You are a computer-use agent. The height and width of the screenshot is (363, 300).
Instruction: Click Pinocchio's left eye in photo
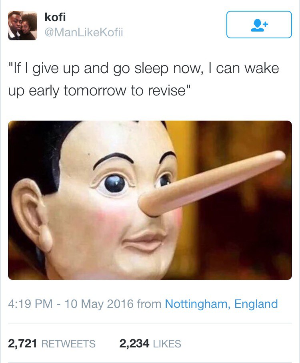point(114,183)
